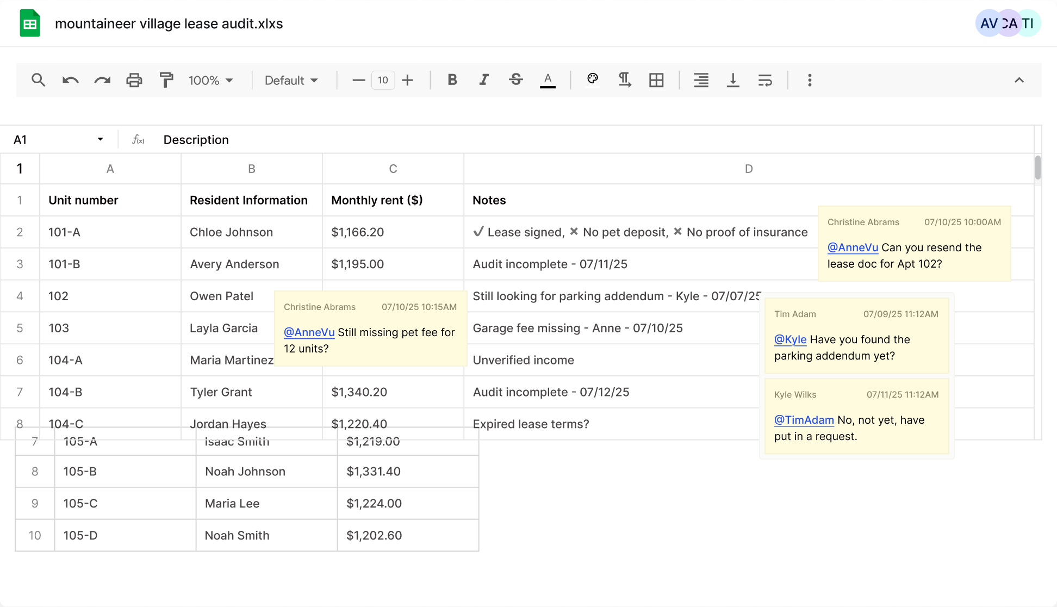Open the Fill color palette icon

coord(593,80)
